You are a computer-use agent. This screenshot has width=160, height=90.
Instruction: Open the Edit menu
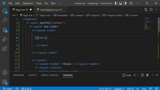17,3
